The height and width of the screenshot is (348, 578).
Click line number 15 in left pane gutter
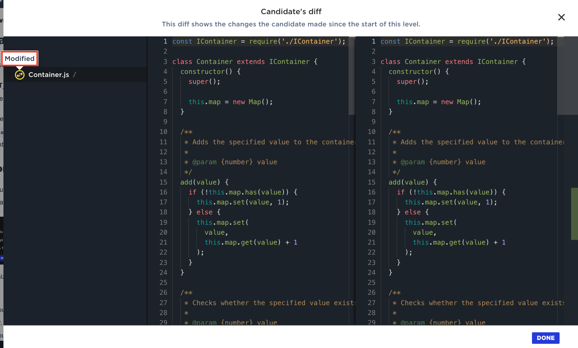pyautogui.click(x=163, y=182)
